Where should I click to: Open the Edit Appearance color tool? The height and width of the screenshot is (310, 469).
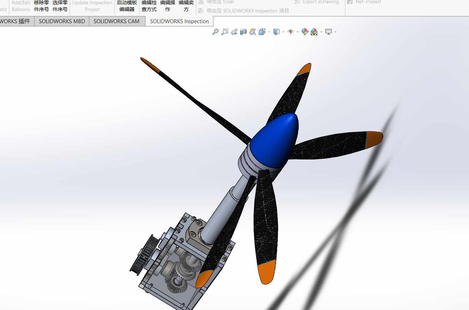[305, 32]
